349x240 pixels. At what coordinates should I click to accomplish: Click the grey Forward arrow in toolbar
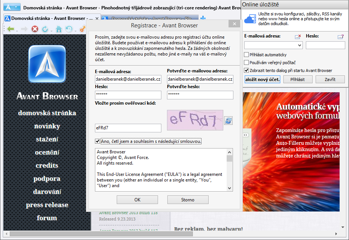click(24, 29)
